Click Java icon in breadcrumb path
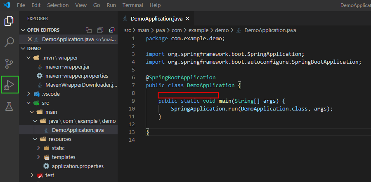371x182 pixels. pyautogui.click(x=239, y=30)
